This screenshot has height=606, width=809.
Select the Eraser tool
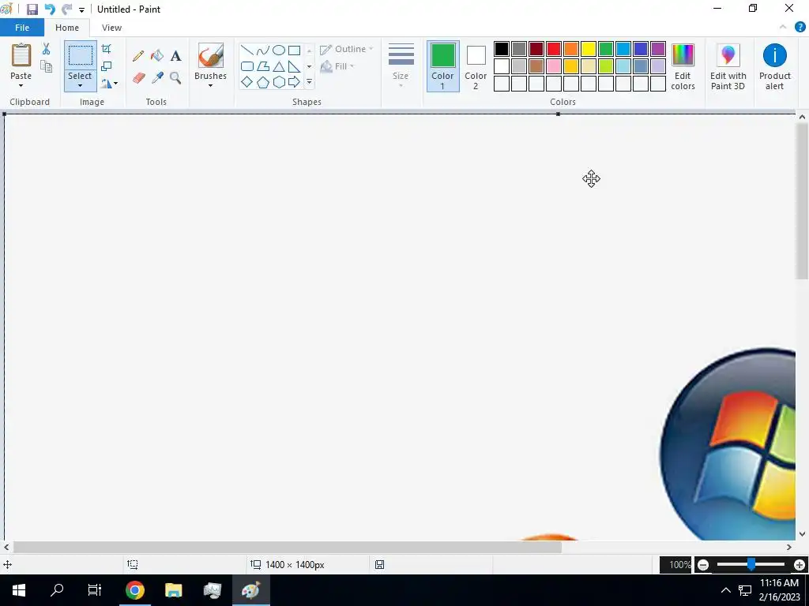point(138,78)
